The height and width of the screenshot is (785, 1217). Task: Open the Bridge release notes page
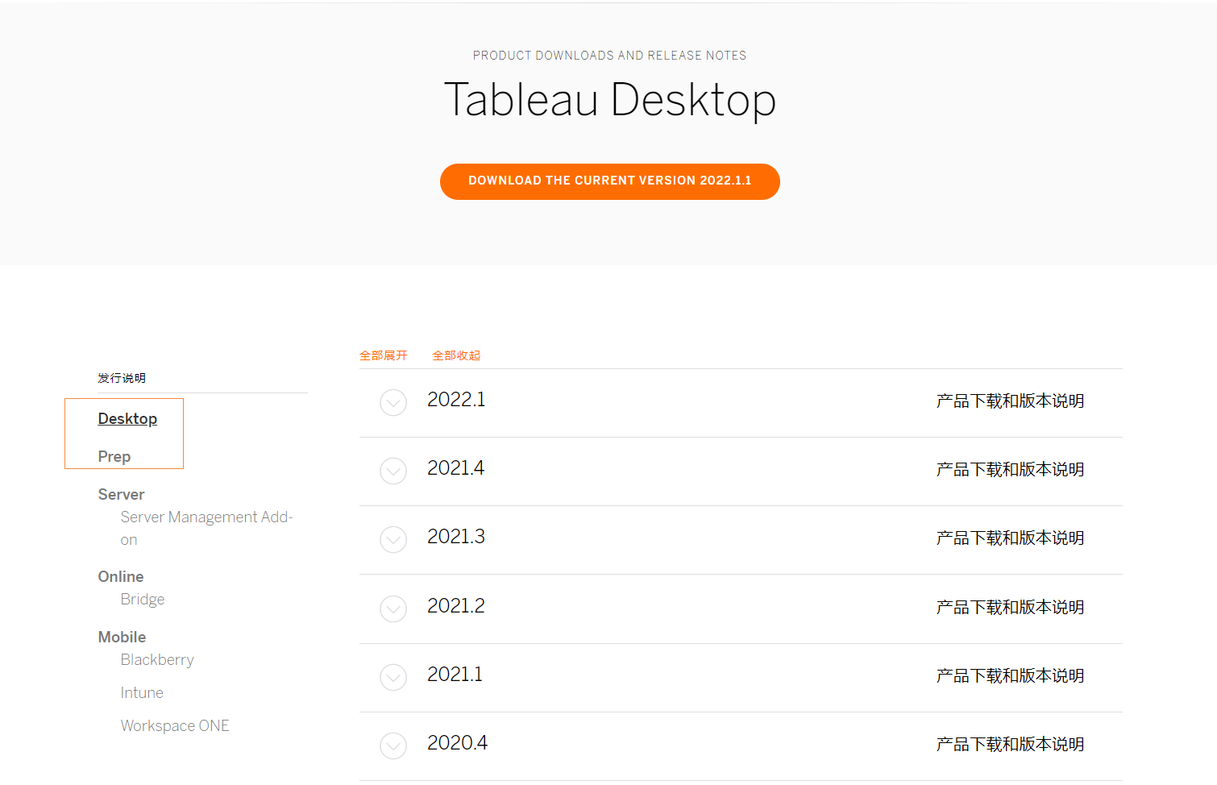click(143, 599)
